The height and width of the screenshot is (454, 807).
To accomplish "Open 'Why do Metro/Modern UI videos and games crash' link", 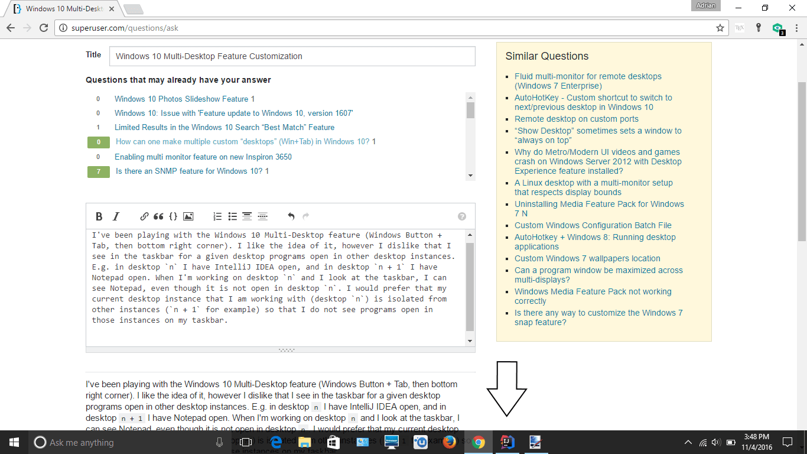I will point(598,161).
